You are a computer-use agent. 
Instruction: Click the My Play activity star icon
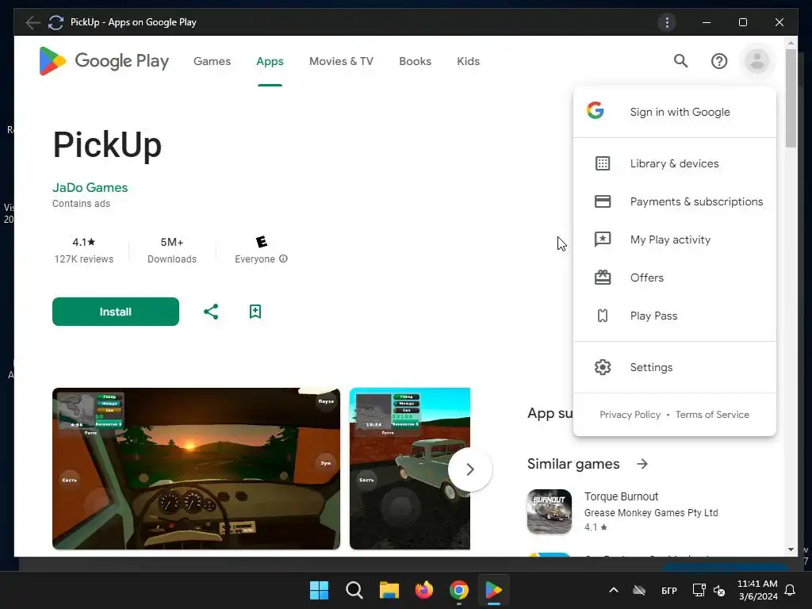[x=603, y=239]
